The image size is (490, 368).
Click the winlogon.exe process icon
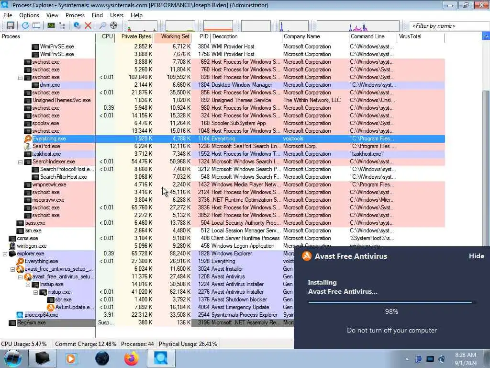pos(12,246)
